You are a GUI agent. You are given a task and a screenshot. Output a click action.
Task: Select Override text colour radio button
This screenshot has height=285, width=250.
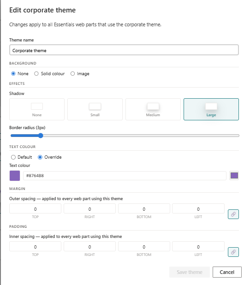[40, 157]
